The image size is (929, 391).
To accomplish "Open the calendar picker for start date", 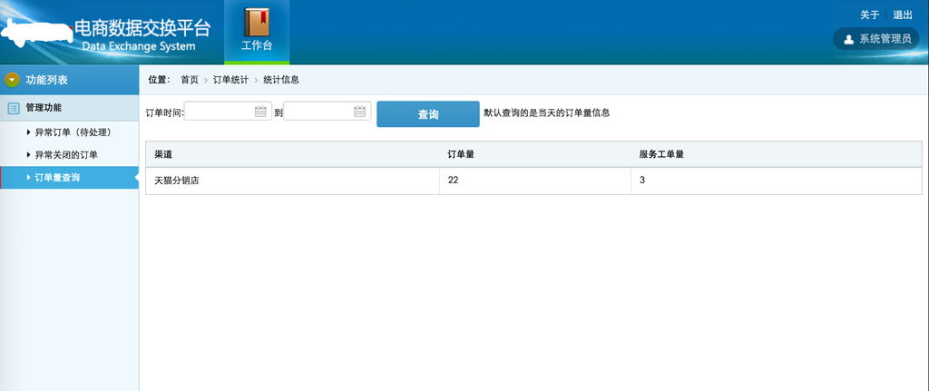I will point(261,112).
